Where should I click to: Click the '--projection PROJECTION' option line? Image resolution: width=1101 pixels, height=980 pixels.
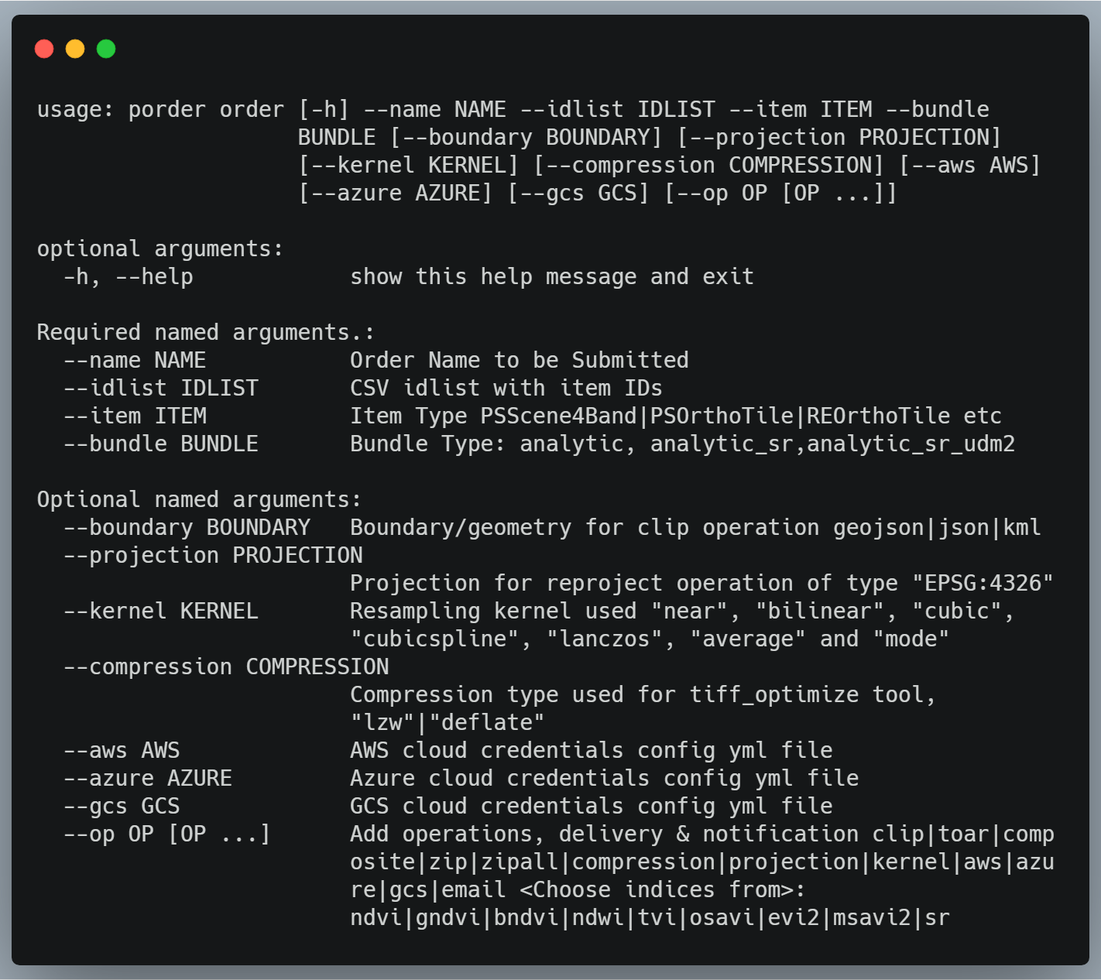[213, 556]
